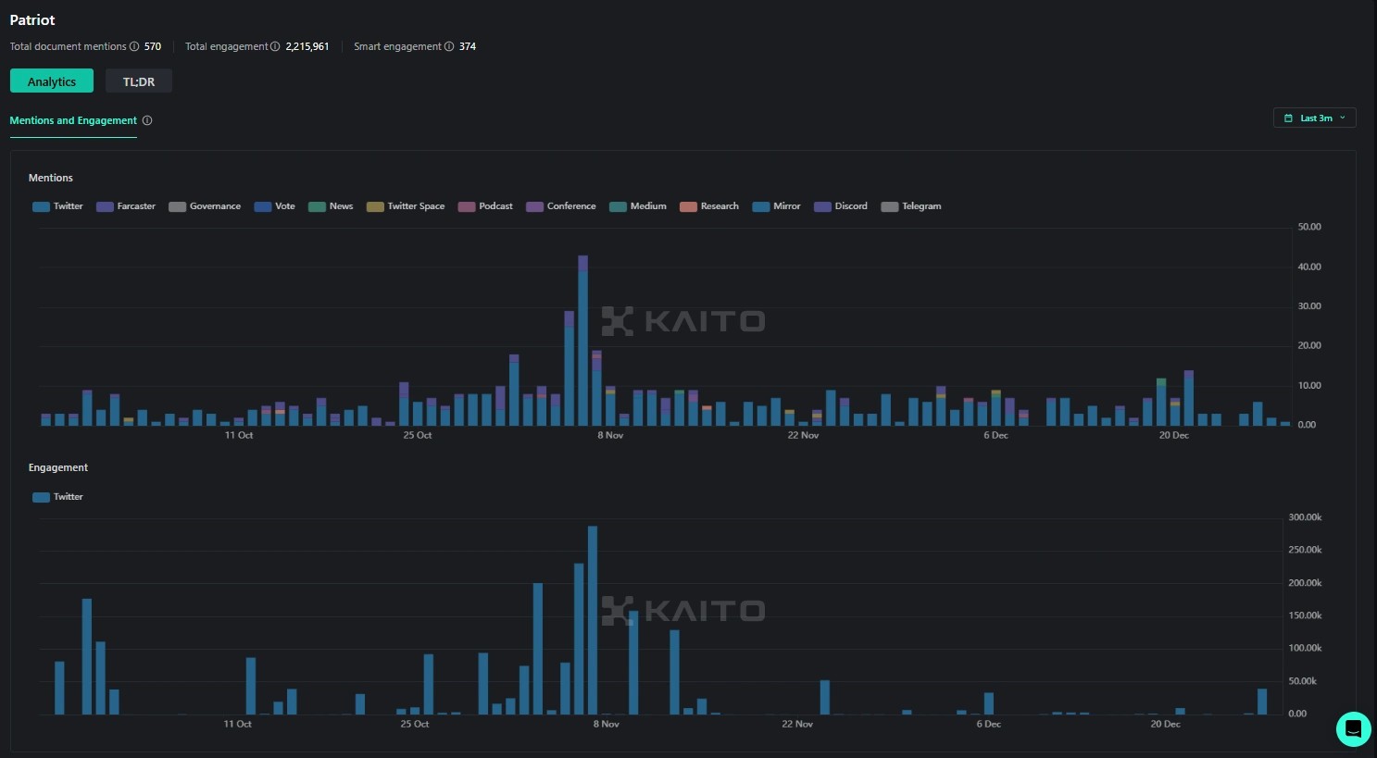The height and width of the screenshot is (758, 1377).
Task: Click info icon next to Total document mentions
Action: click(134, 46)
